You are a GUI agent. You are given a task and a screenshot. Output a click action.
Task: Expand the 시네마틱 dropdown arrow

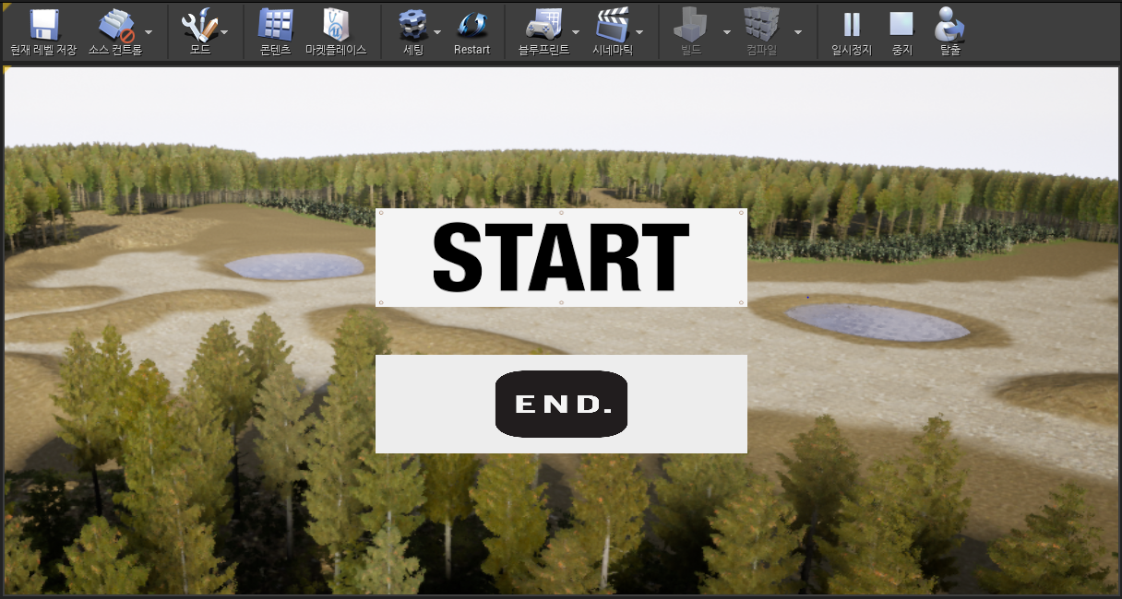tap(639, 31)
